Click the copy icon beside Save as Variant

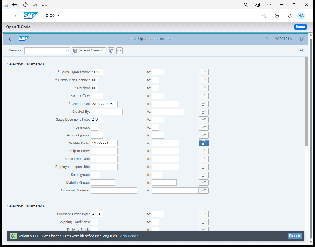coord(111,51)
